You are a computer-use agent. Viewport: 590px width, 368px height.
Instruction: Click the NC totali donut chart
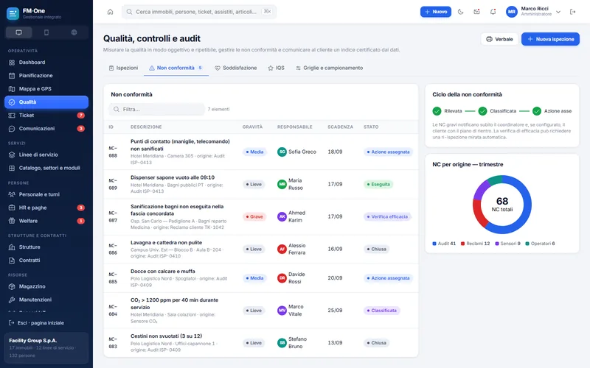(502, 205)
